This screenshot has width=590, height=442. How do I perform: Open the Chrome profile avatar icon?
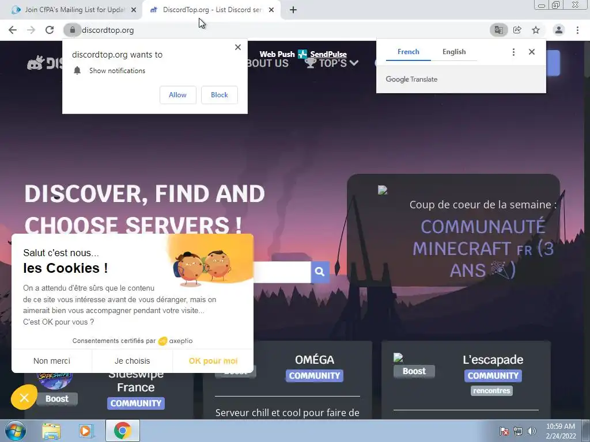559,30
